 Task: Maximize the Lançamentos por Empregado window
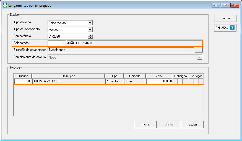click(225, 5)
